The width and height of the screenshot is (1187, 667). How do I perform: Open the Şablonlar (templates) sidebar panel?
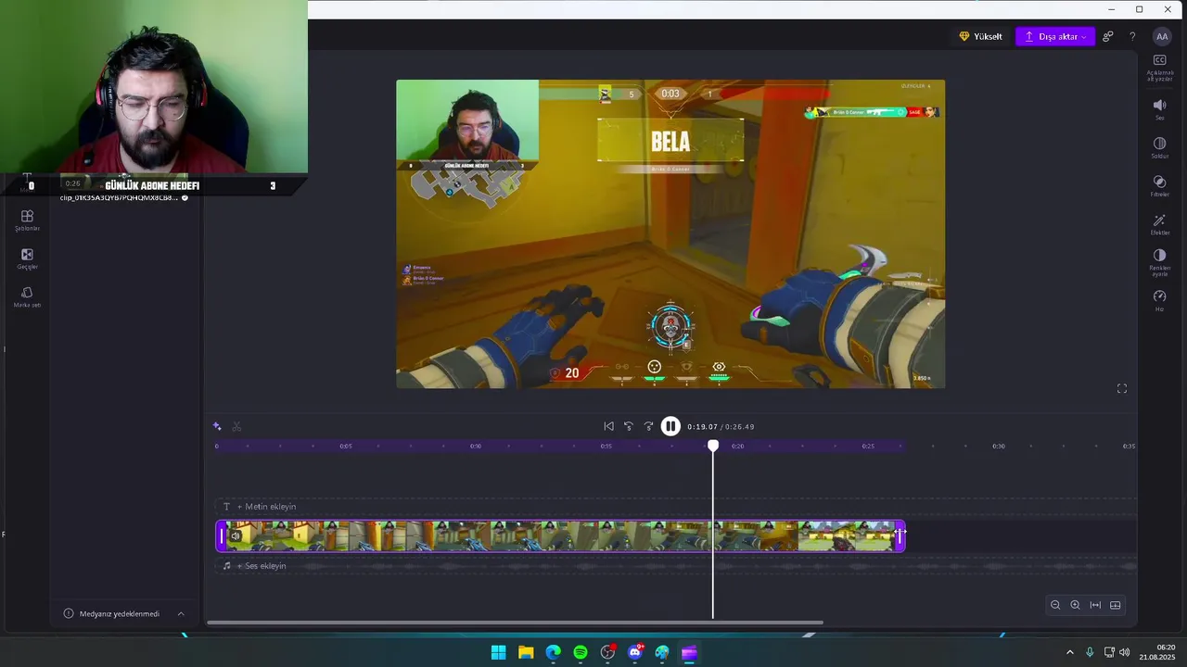pos(27,220)
